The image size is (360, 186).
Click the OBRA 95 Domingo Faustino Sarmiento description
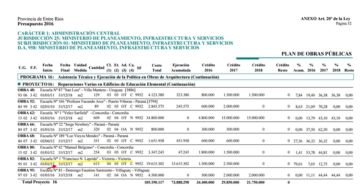click(95, 170)
